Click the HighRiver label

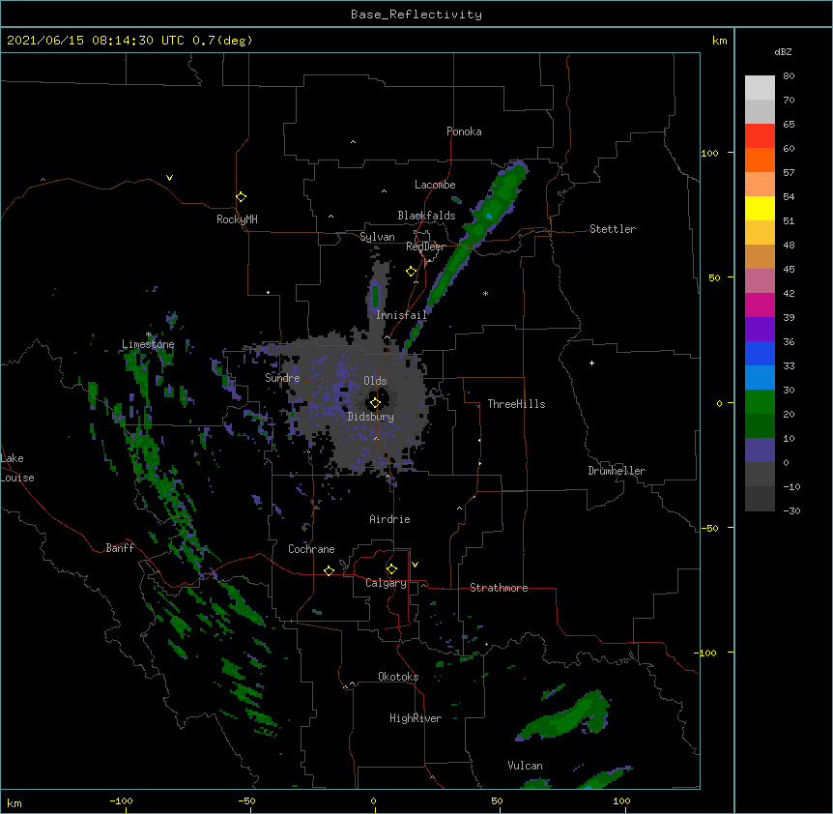point(416,718)
